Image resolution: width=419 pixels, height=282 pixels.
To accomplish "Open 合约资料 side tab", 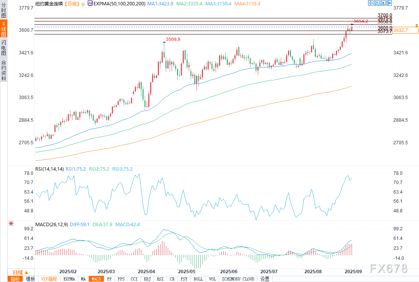I will (3, 70).
